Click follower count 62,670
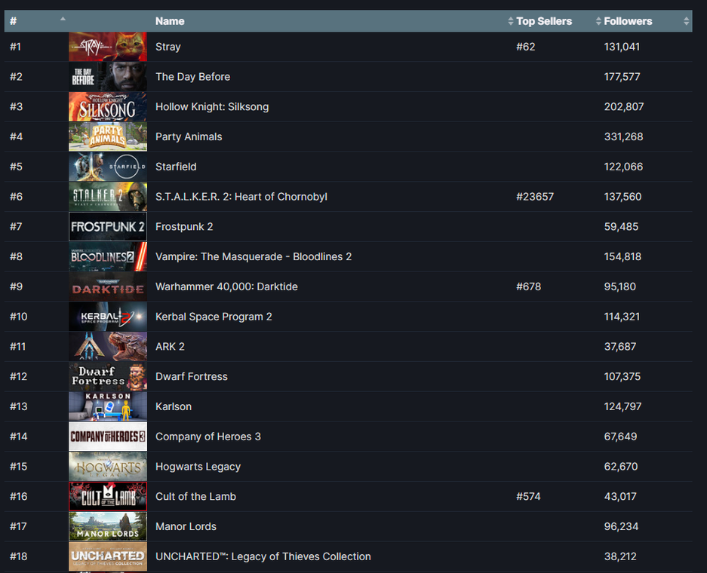 (621, 467)
